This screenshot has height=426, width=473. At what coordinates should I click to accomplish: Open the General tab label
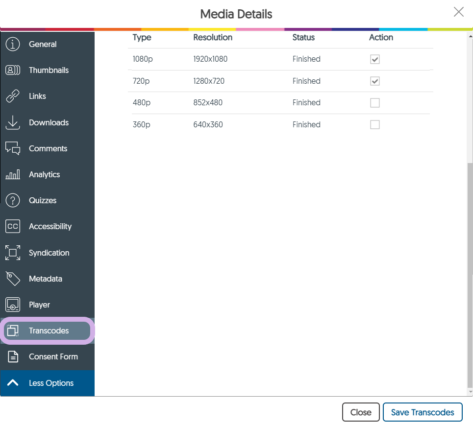coord(43,44)
